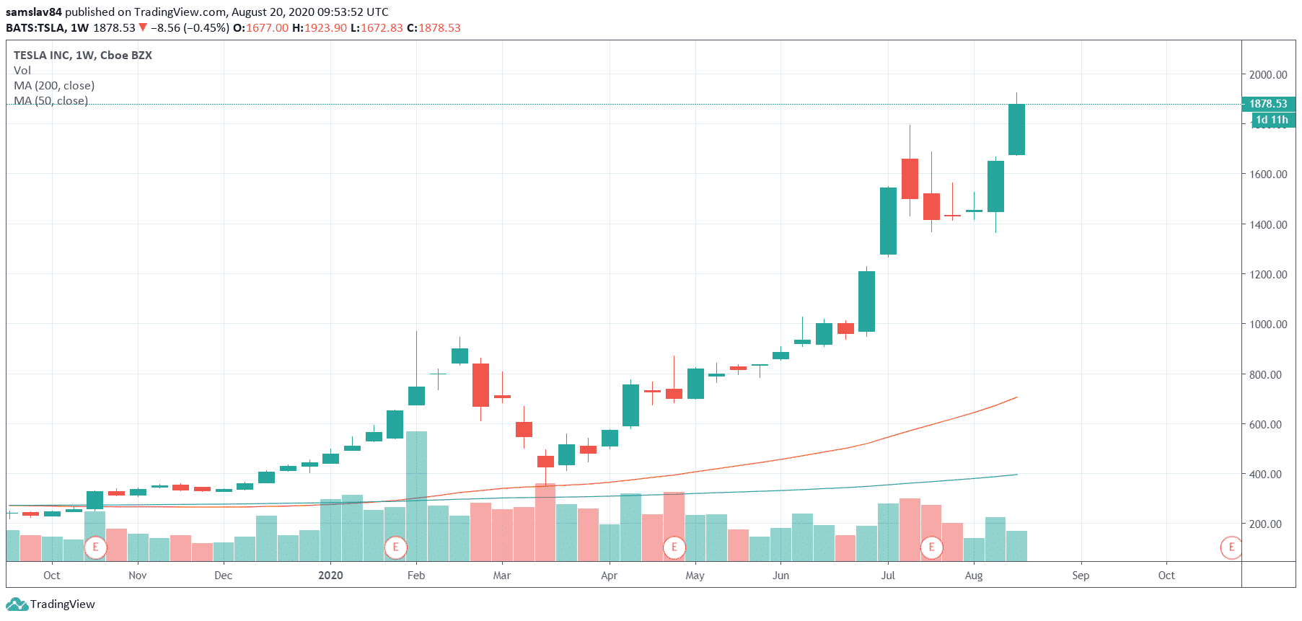1302x621 pixels.
Task: Click the tallest volume bar at Feb 2020
Action: click(x=416, y=496)
